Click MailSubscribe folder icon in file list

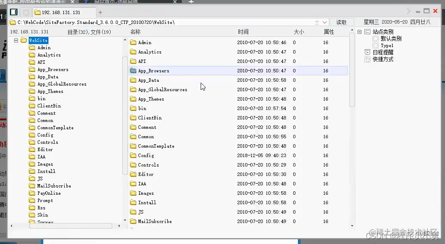click(133, 221)
